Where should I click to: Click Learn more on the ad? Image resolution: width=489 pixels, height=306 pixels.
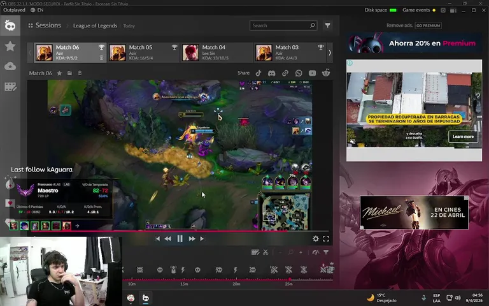click(x=463, y=136)
